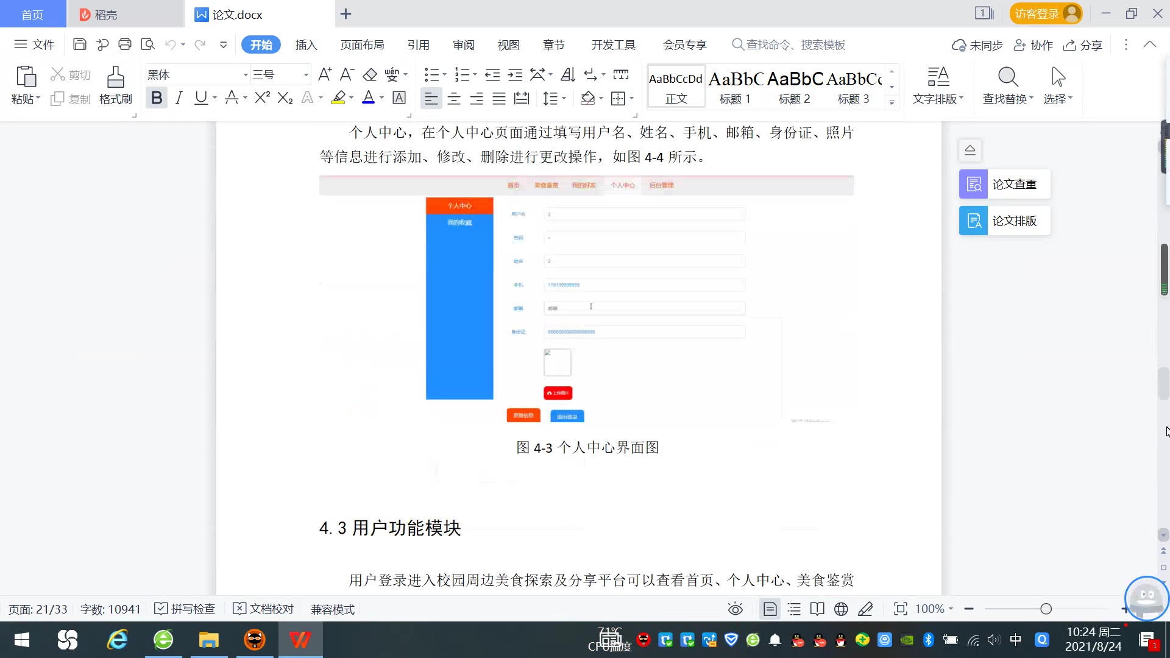
Task: Click the zoom slider handle
Action: (x=1046, y=609)
